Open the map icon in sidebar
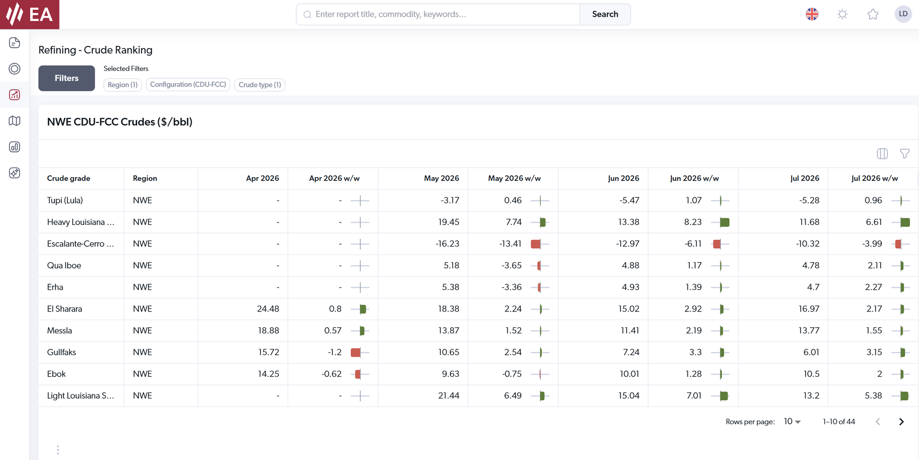This screenshot has width=919, height=460. pyautogui.click(x=14, y=121)
